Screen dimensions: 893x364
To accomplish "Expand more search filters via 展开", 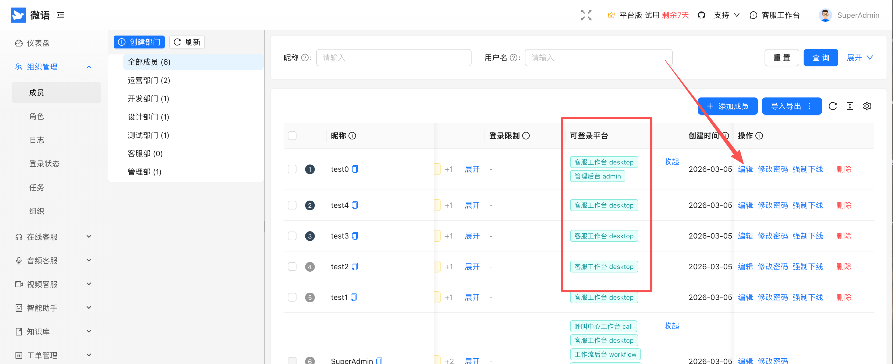I will pos(859,58).
